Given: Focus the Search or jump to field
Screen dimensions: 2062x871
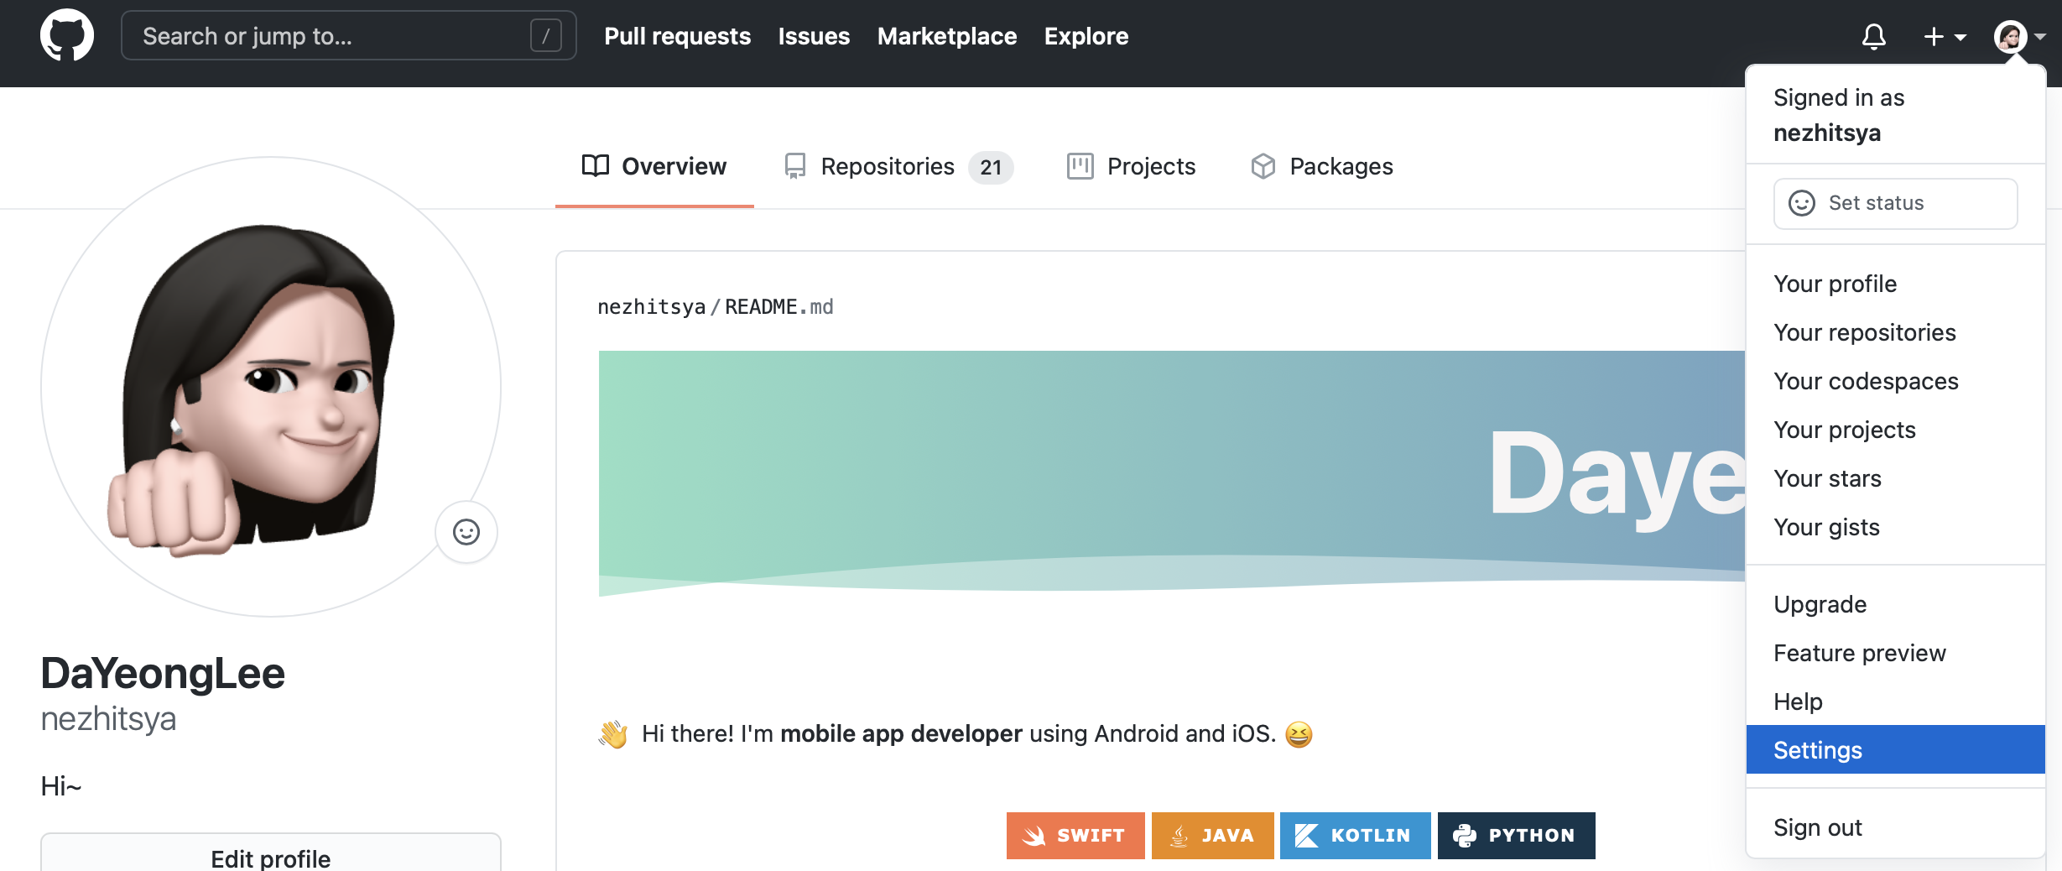Looking at the screenshot, I should [349, 35].
